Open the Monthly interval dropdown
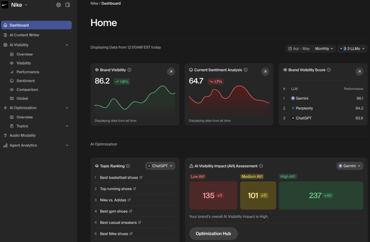370x242 pixels. point(324,49)
